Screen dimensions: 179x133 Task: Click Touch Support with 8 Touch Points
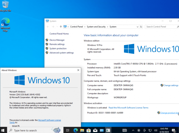pos(130,75)
